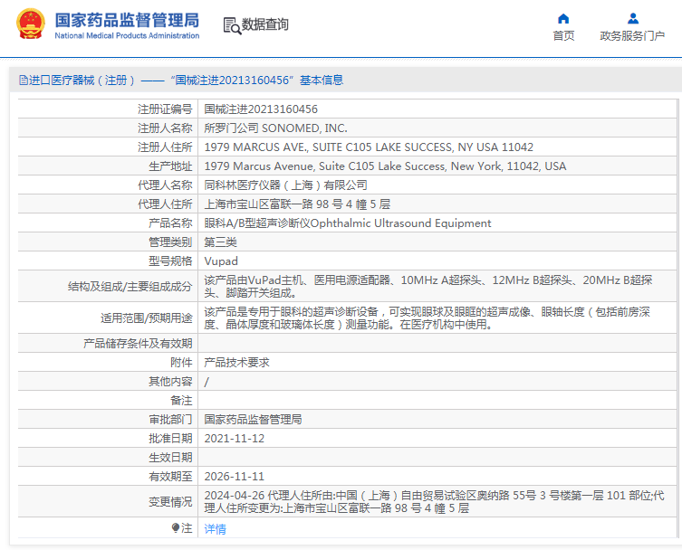Image resolution: width=682 pixels, height=550 pixels.
Task: Click the government service portal person icon
Action: pyautogui.click(x=633, y=18)
